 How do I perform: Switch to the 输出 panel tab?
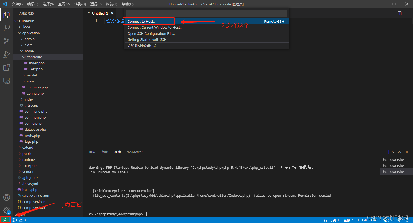(x=105, y=152)
